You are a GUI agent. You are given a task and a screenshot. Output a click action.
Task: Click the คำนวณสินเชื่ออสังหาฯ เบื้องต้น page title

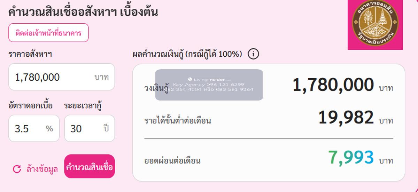(83, 12)
